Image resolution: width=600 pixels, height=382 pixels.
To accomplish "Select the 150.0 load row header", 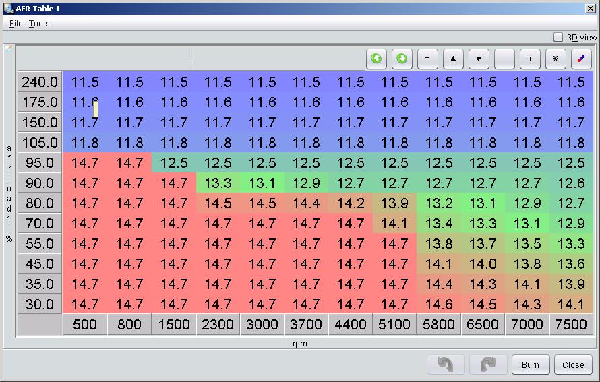I will [40, 123].
